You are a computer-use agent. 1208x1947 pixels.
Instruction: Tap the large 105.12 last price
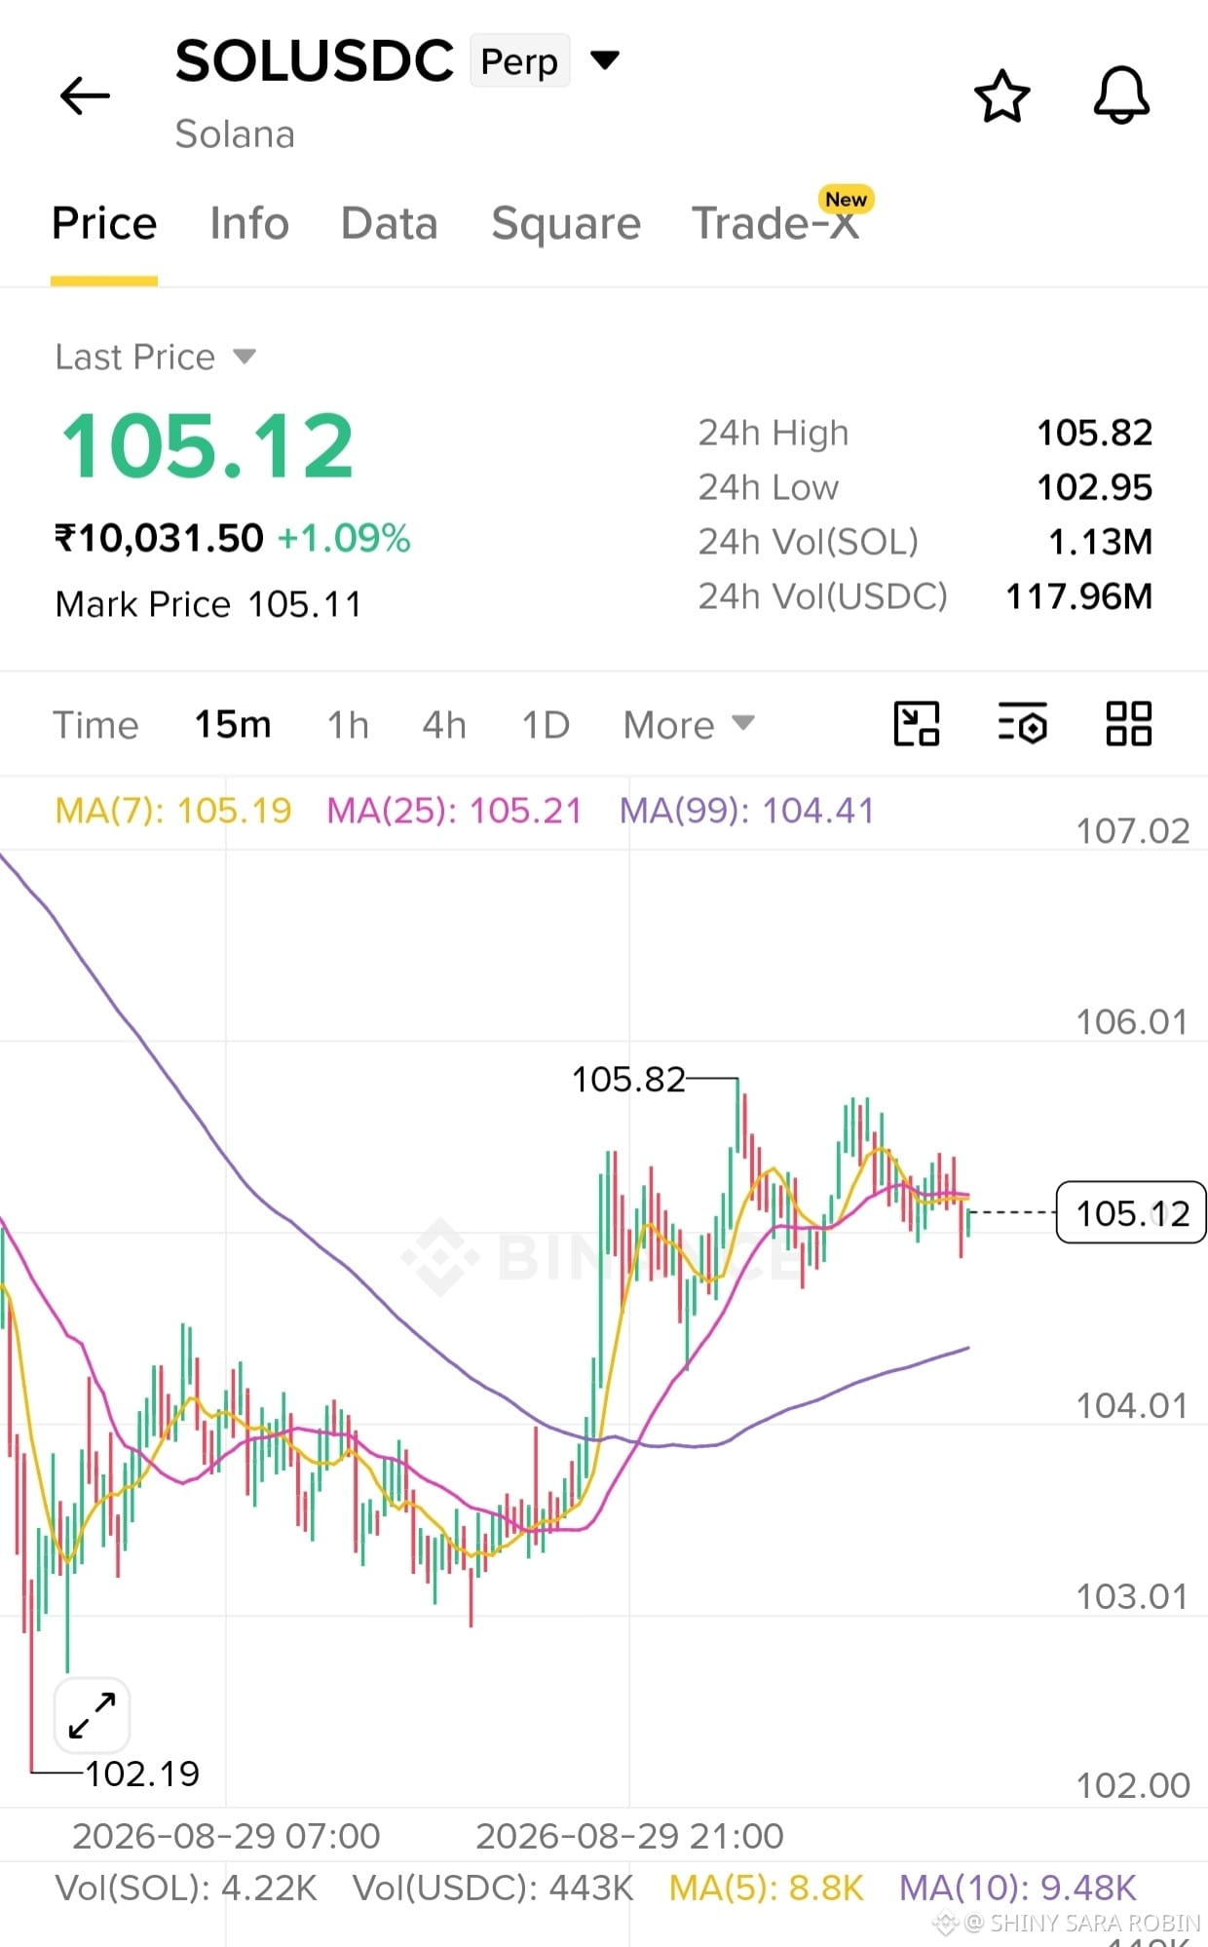click(208, 446)
